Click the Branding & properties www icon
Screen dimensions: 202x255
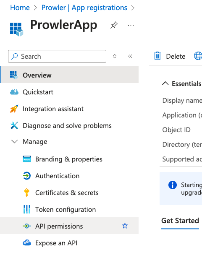(27, 159)
